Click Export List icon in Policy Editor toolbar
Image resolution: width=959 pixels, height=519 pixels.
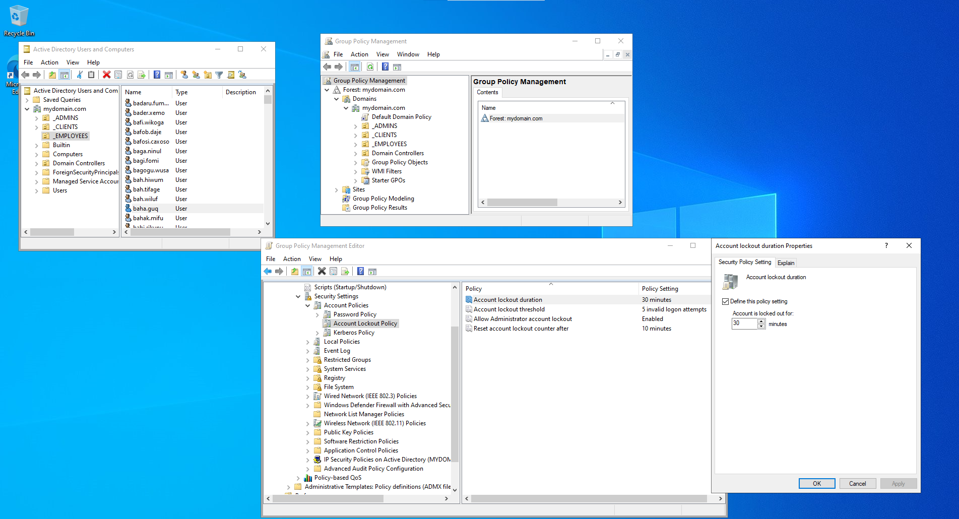click(345, 272)
